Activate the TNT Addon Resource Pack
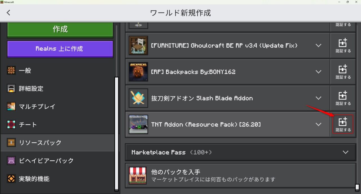The width and height of the screenshot is (361, 194). tap(343, 124)
